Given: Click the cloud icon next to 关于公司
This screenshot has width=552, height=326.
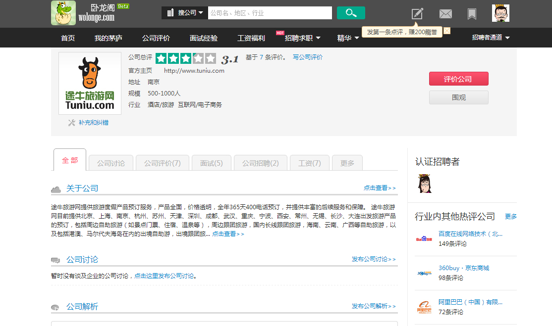Looking at the screenshot, I should (56, 189).
